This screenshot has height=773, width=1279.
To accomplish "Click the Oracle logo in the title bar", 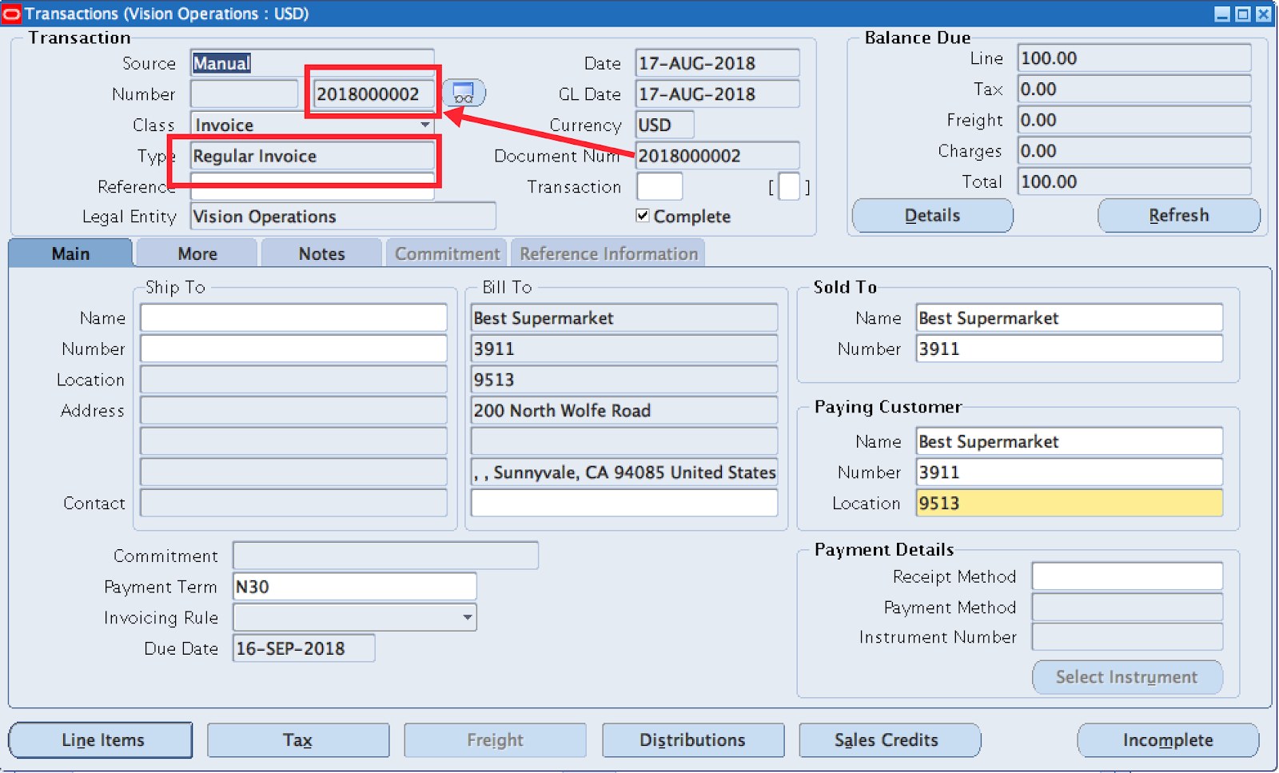I will pyautogui.click(x=11, y=13).
